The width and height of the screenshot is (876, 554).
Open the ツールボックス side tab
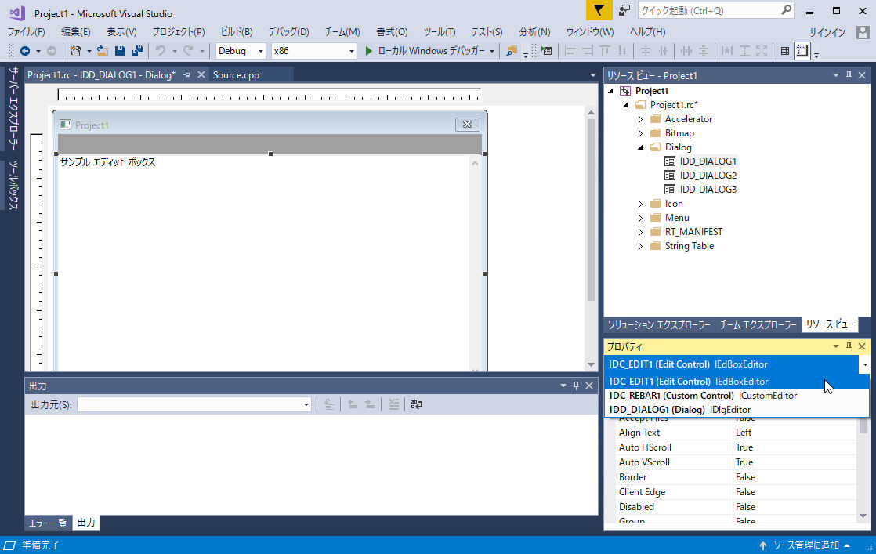pos(14,185)
